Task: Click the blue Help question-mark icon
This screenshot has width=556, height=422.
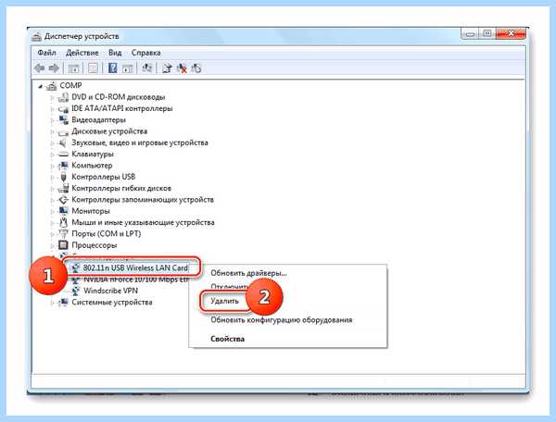Action: click(112, 68)
